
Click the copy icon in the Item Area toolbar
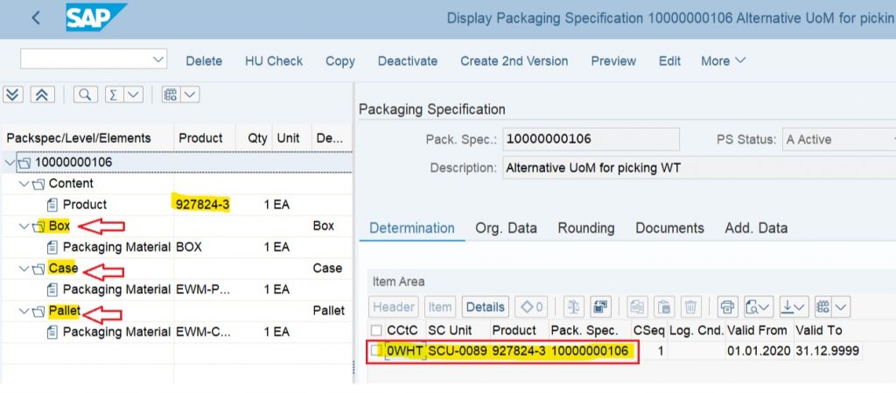pos(637,306)
